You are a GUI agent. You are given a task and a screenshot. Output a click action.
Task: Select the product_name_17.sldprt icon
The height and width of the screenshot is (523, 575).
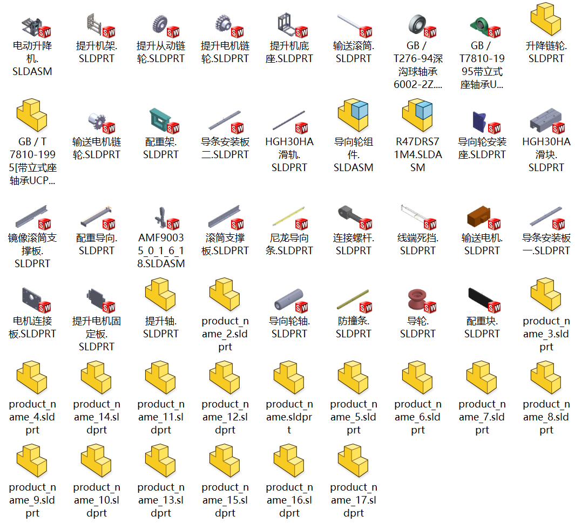pyautogui.click(x=353, y=461)
